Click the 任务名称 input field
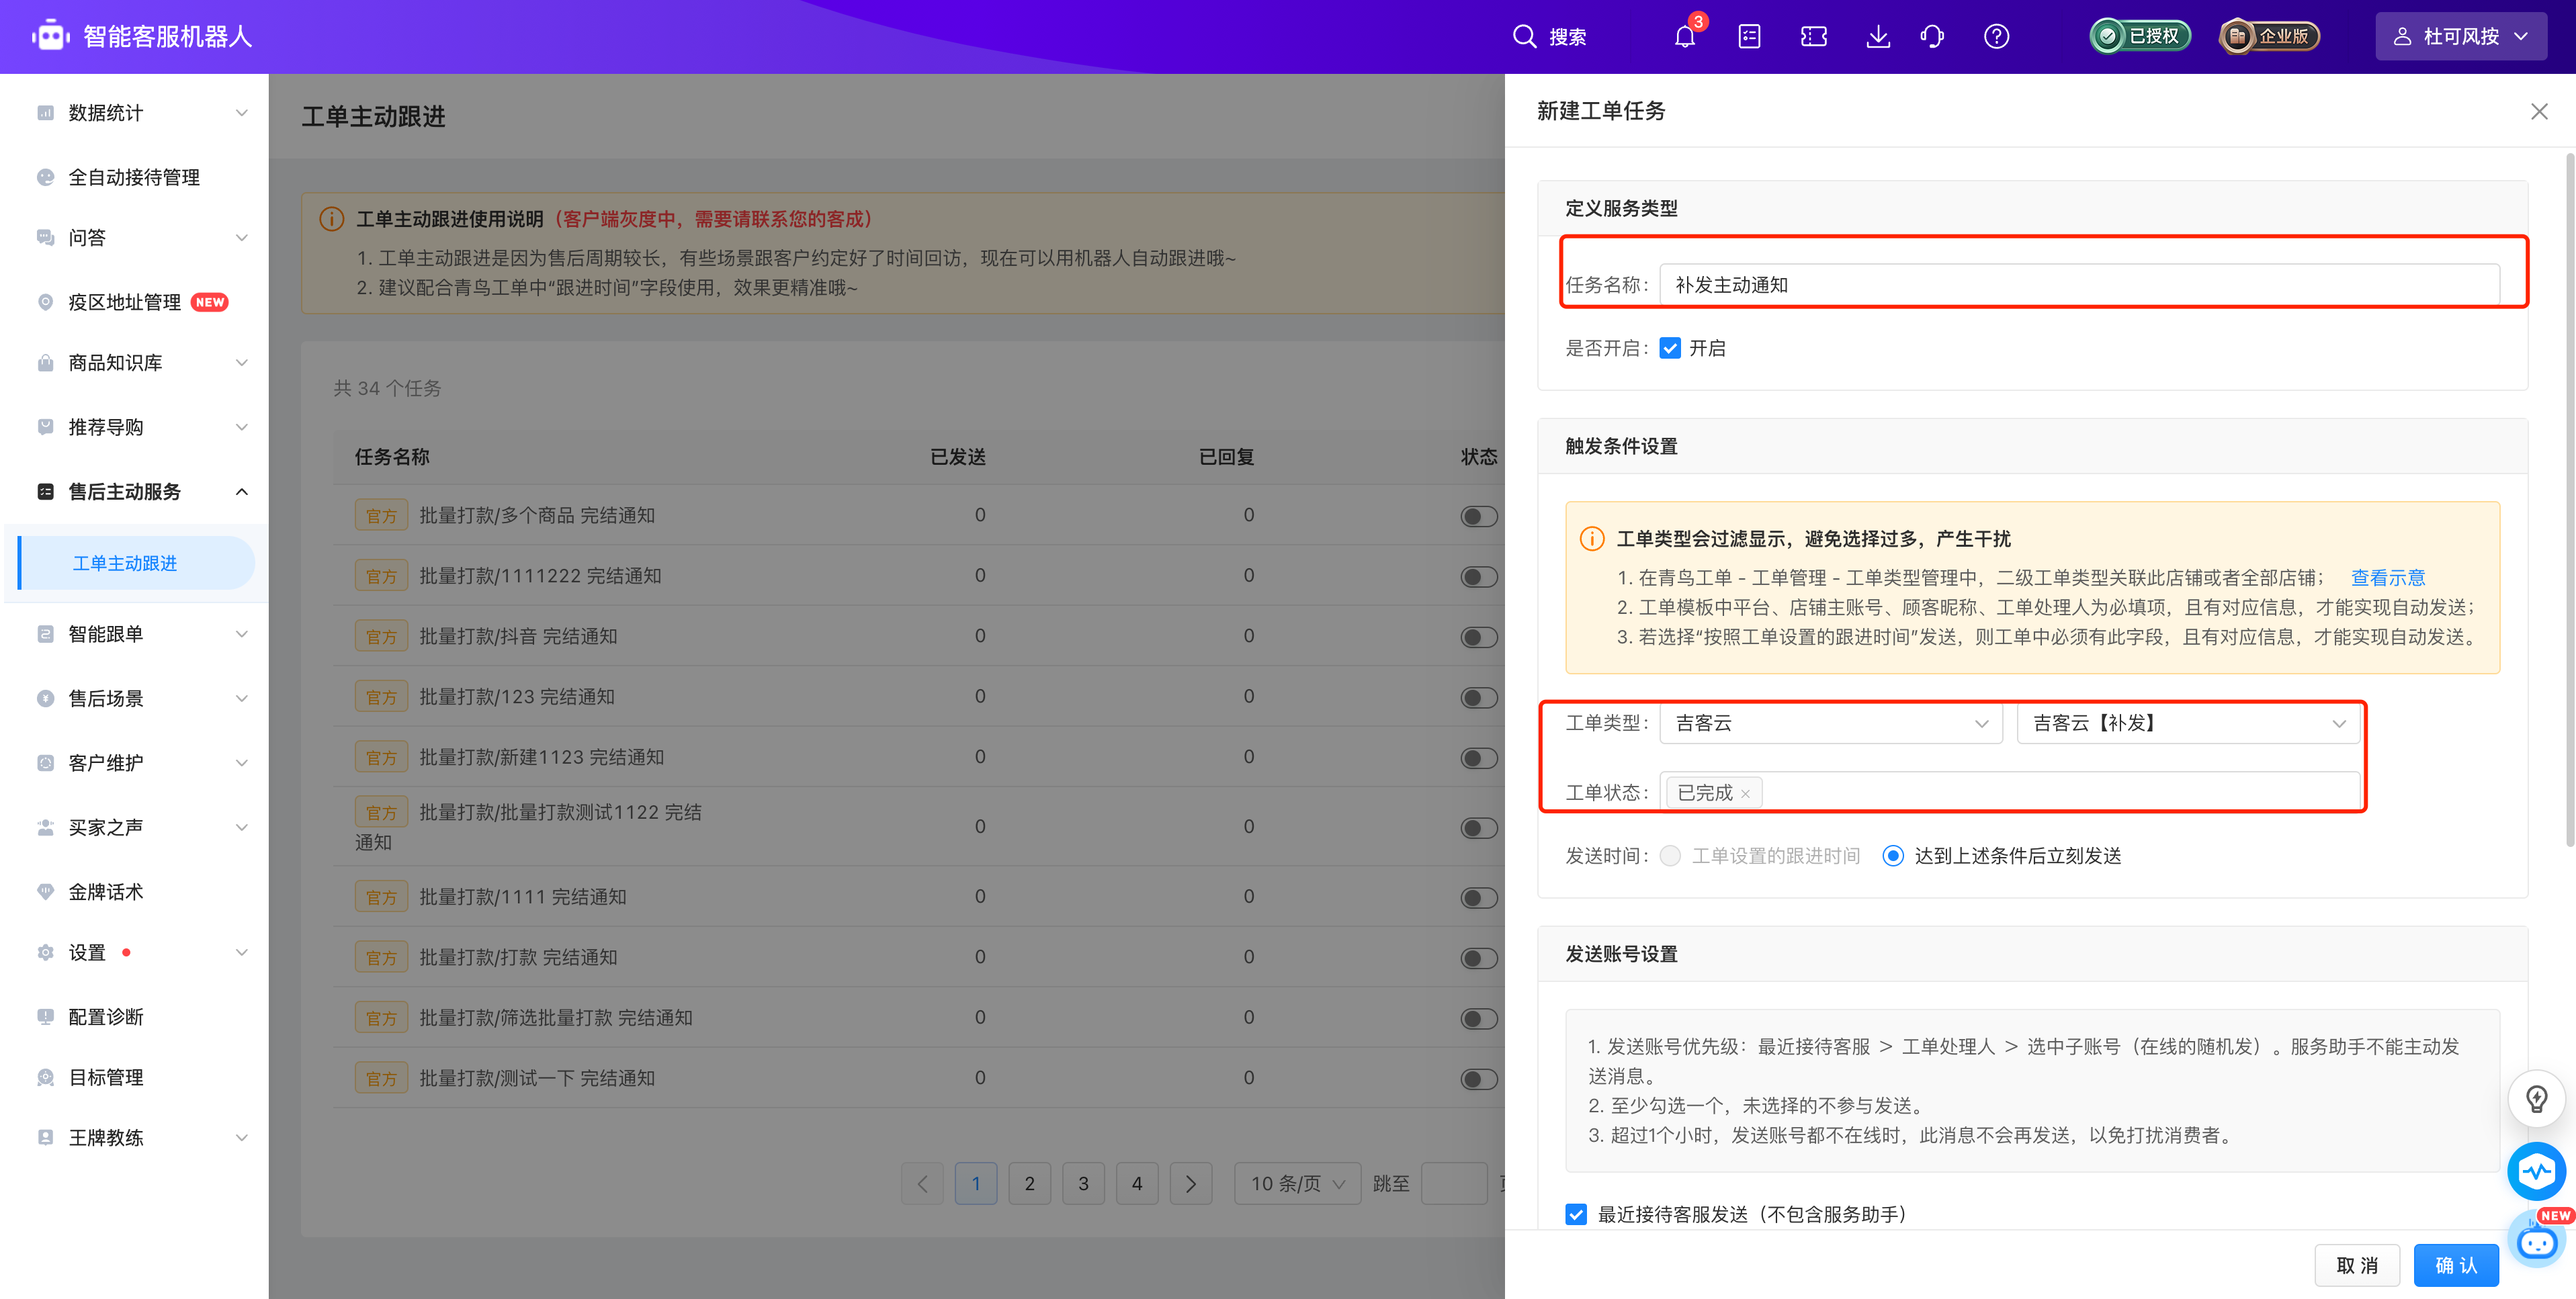 click(2079, 285)
